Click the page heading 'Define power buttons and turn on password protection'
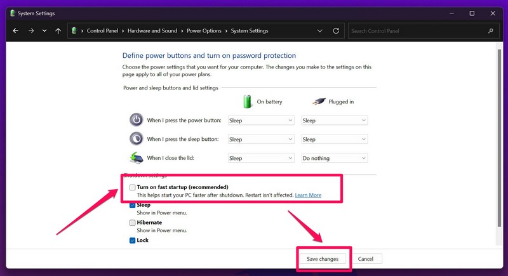 [209, 55]
